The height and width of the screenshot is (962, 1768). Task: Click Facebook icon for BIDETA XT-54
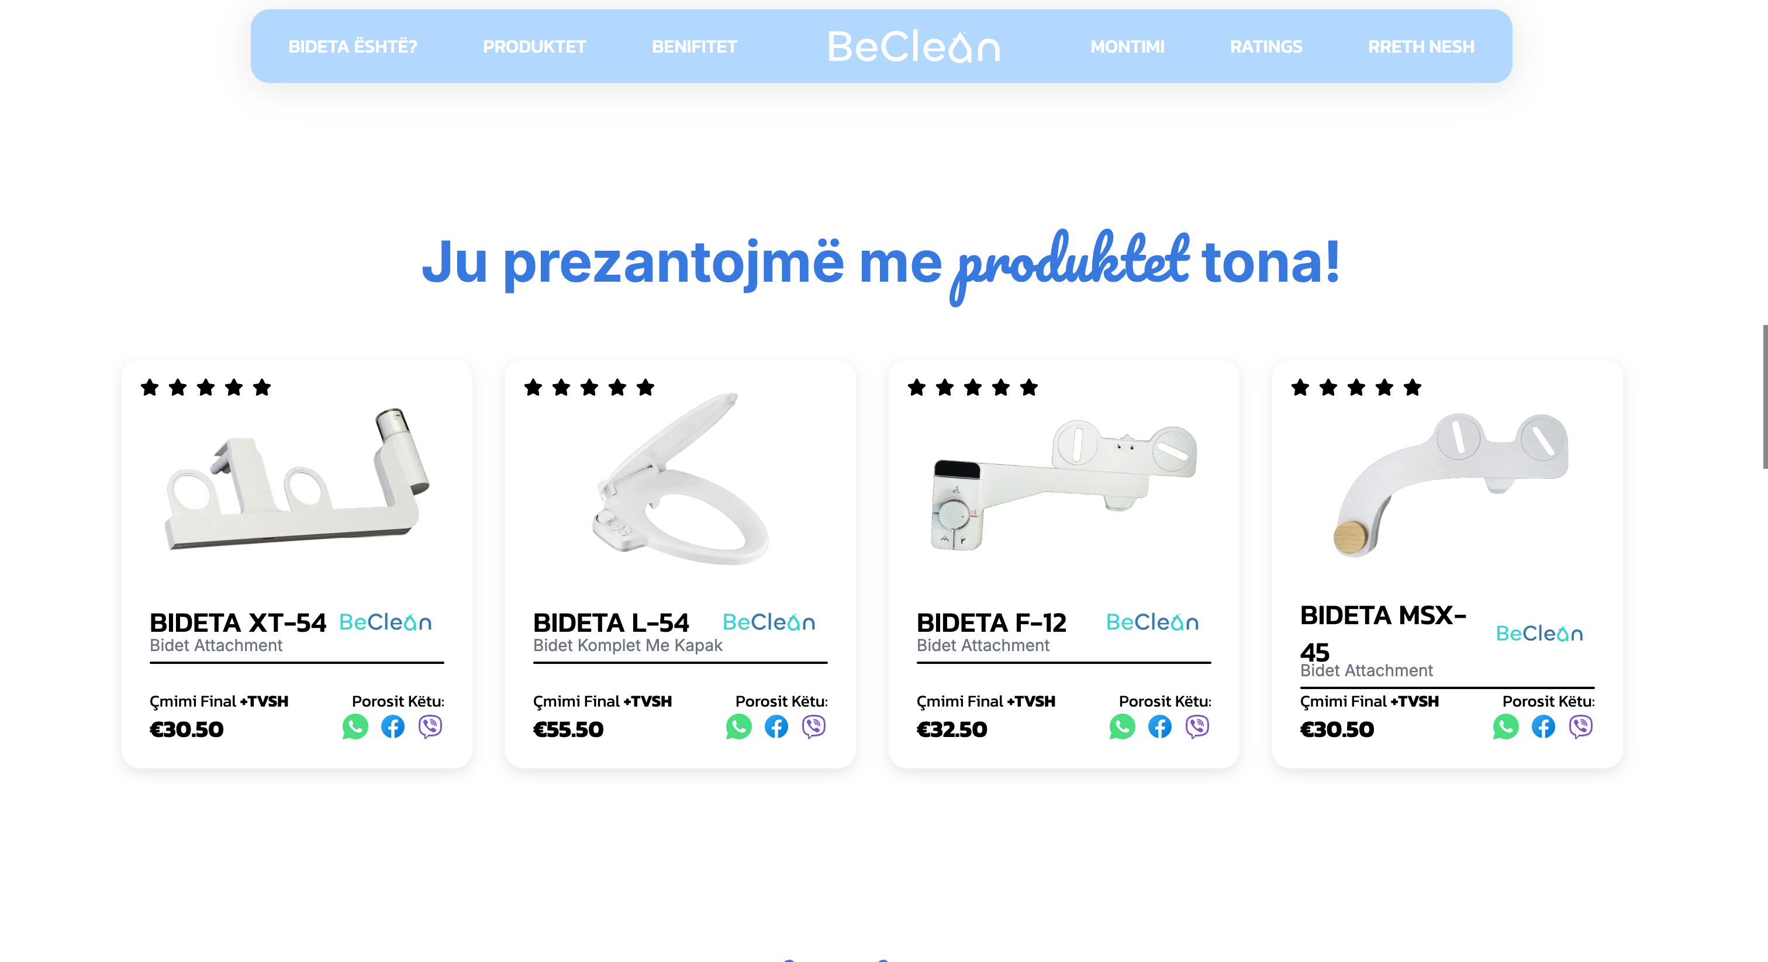[x=392, y=726]
